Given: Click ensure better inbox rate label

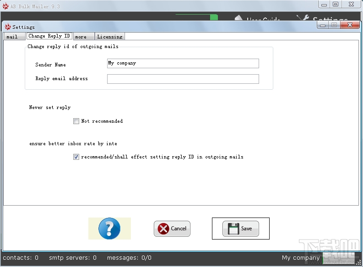Looking at the screenshot, I should pos(73,143).
